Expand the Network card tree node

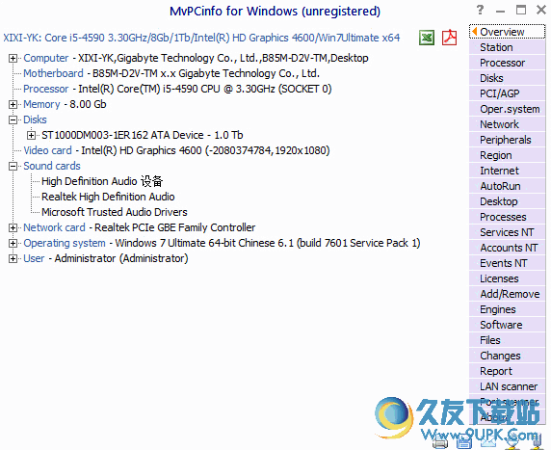(13, 227)
